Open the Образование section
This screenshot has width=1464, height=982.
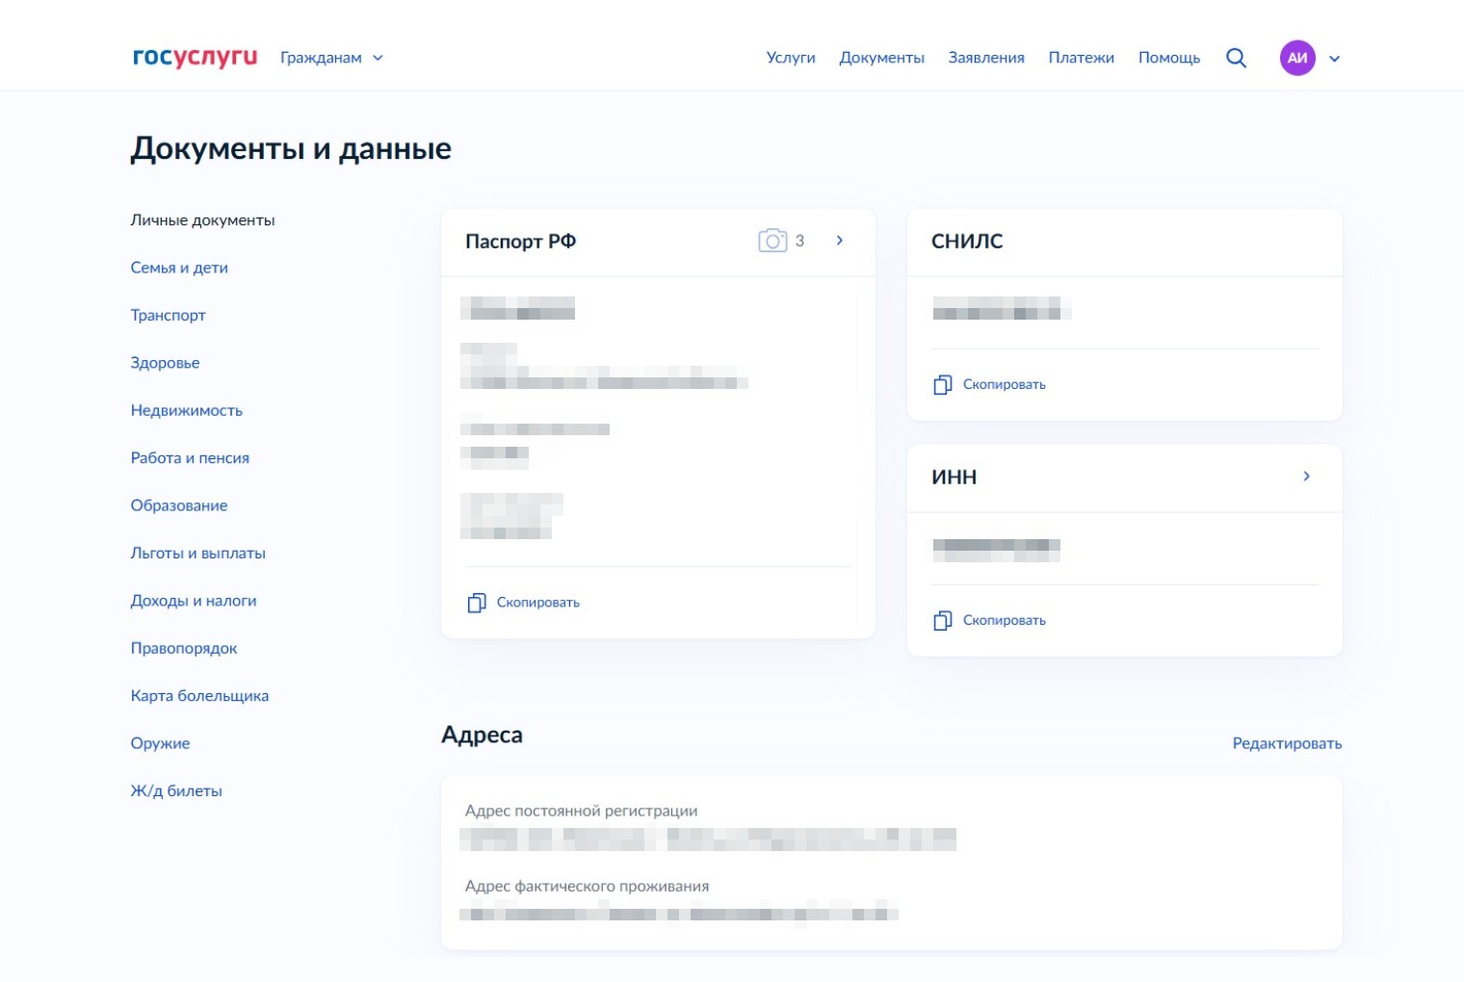click(x=178, y=505)
